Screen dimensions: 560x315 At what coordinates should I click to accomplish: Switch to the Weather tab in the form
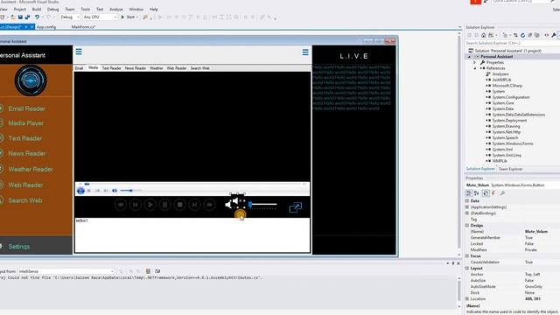(156, 68)
